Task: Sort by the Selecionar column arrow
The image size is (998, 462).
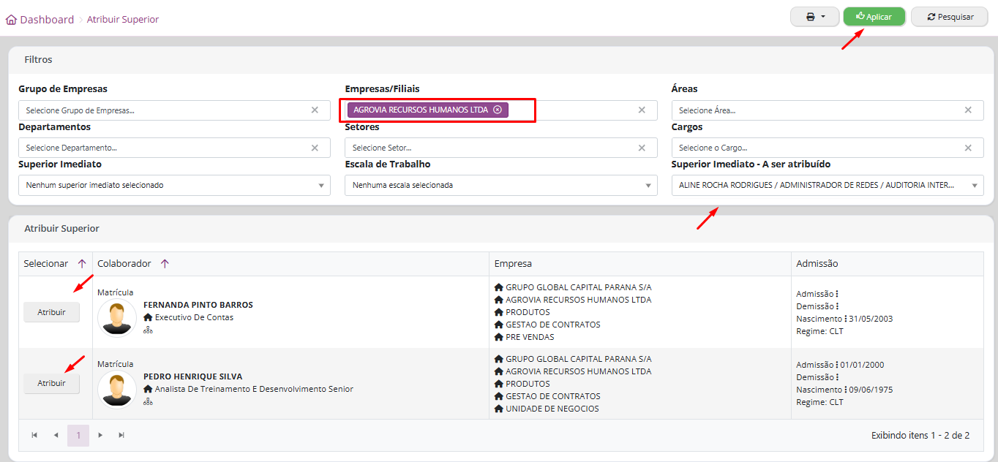Action: pos(82,264)
